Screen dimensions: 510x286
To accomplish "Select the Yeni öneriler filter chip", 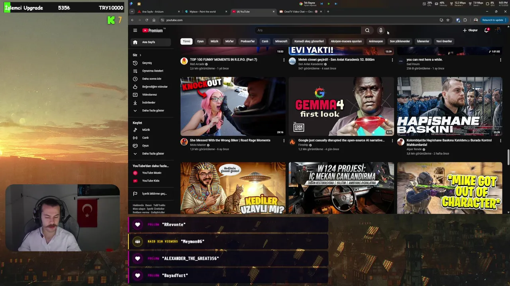I will [444, 41].
